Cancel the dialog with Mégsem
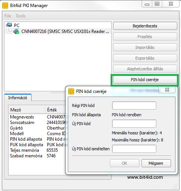The image size is (181, 191). (156, 163)
